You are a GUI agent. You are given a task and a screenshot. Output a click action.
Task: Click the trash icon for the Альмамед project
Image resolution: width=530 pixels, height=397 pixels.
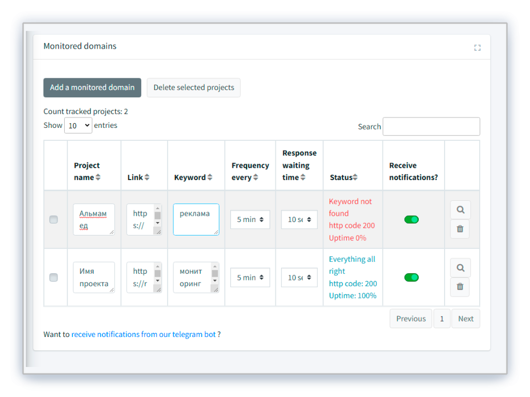460,229
